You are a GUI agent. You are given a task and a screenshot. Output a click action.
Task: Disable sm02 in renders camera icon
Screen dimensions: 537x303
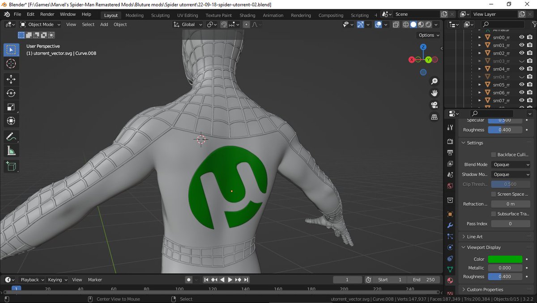pos(529,53)
